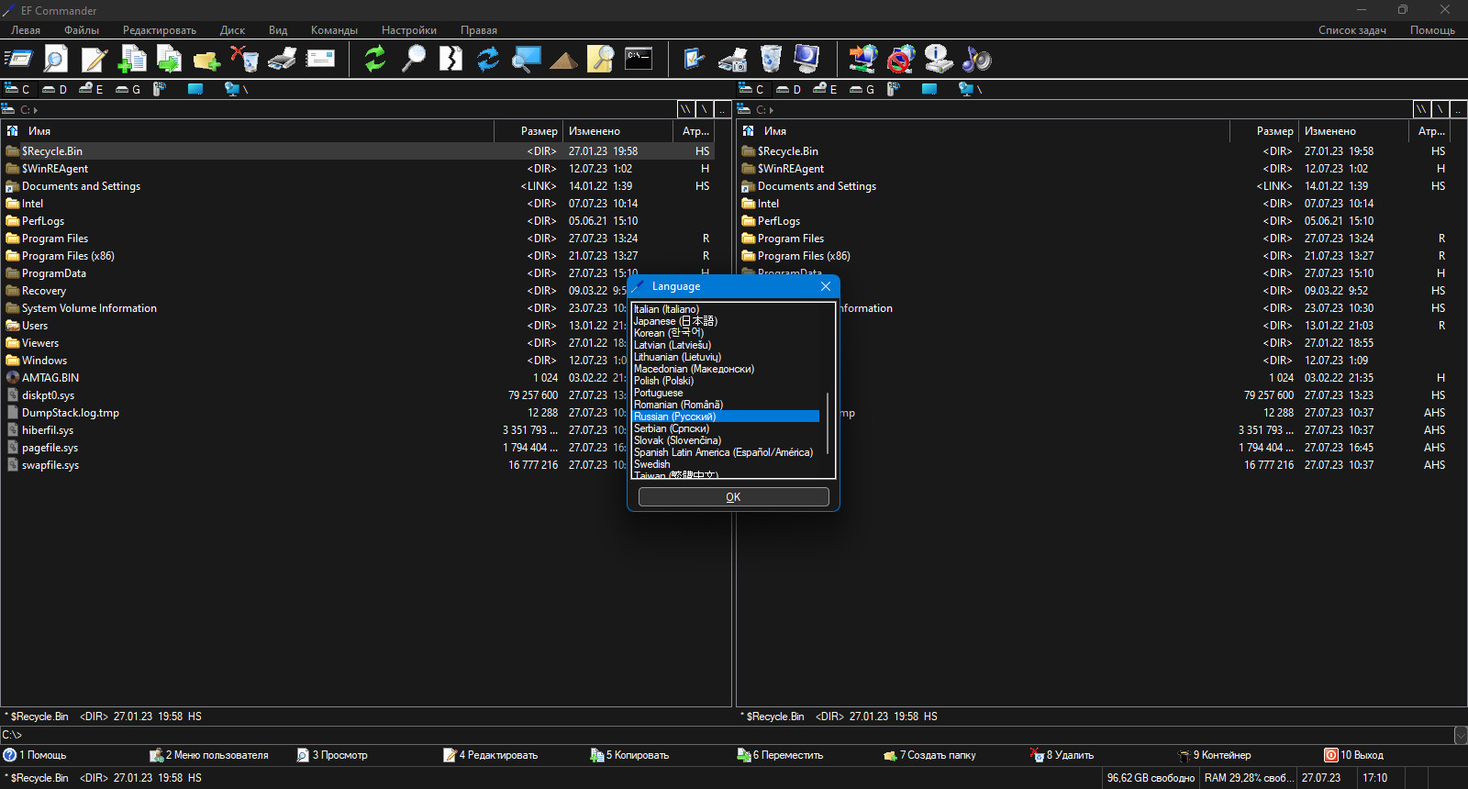1468x789 pixels.
Task: Click the create new folder toolbar icon
Action: tap(206, 60)
